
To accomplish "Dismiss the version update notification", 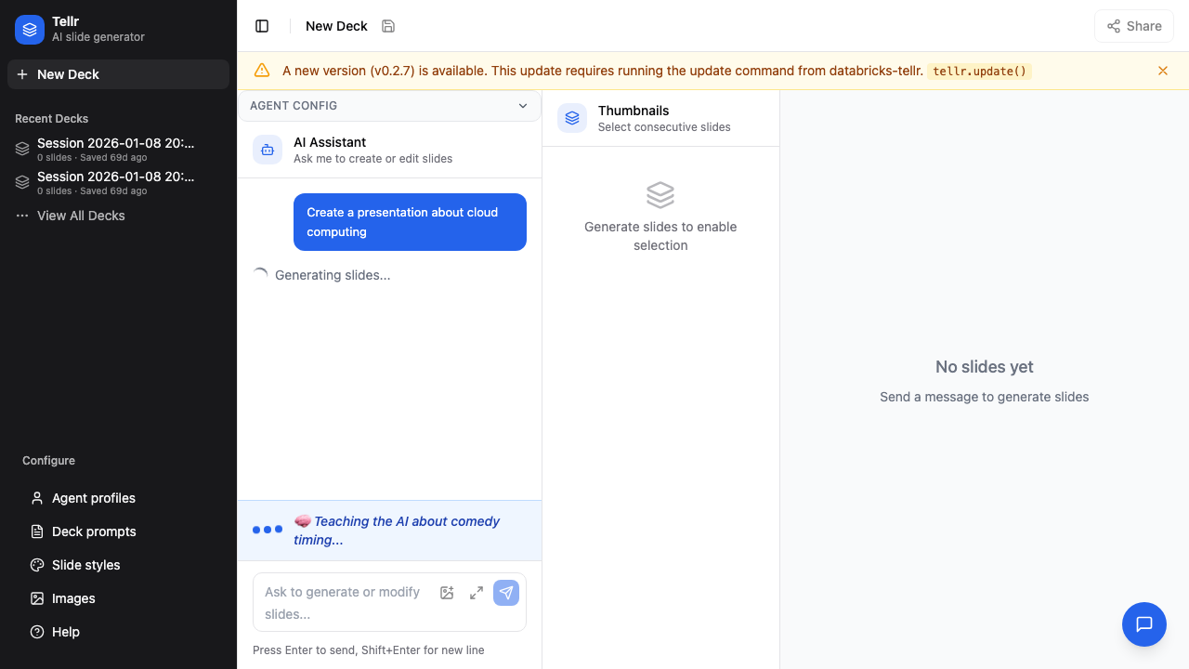I will click(x=1163, y=71).
